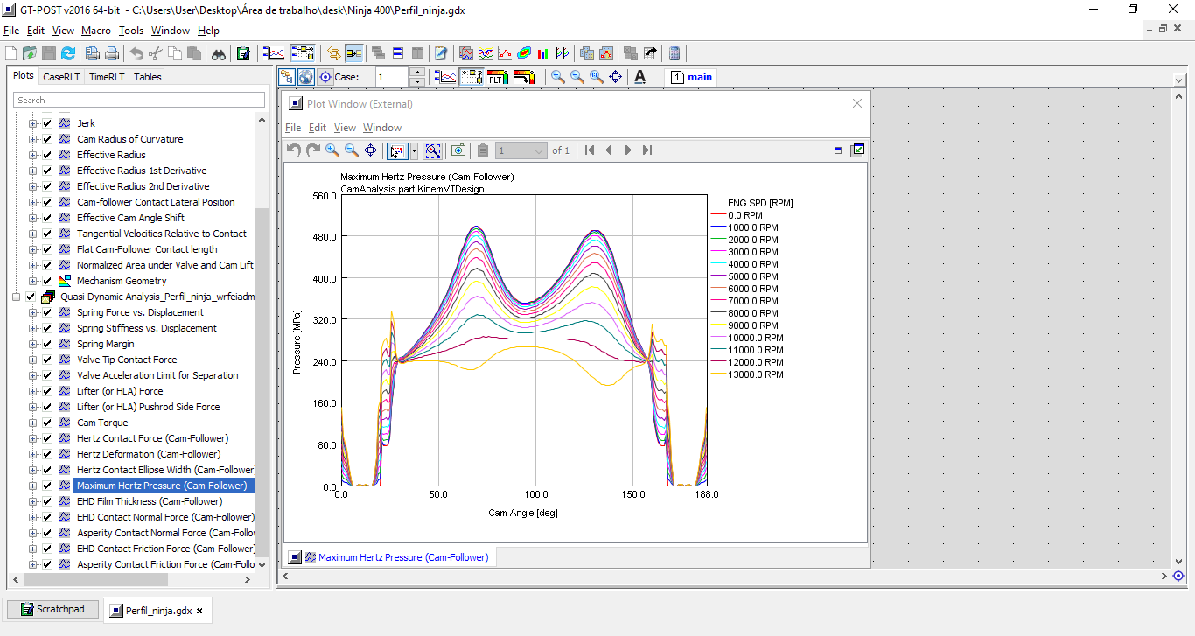1195x636 pixels.
Task: Open the Plot Window's View menu
Action: click(x=345, y=128)
